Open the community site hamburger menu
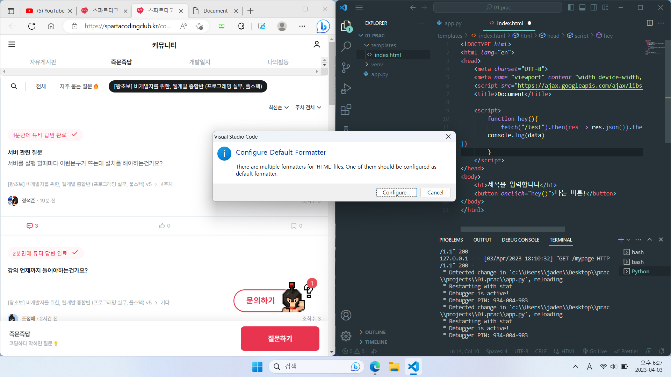 (x=12, y=44)
